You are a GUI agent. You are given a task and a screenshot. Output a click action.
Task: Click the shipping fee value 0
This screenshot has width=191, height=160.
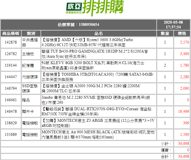[x=188, y=150]
